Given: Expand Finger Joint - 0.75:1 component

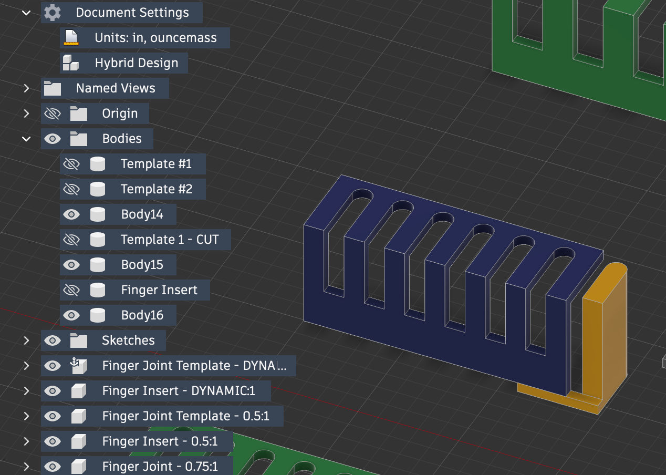Looking at the screenshot, I should 26,467.
